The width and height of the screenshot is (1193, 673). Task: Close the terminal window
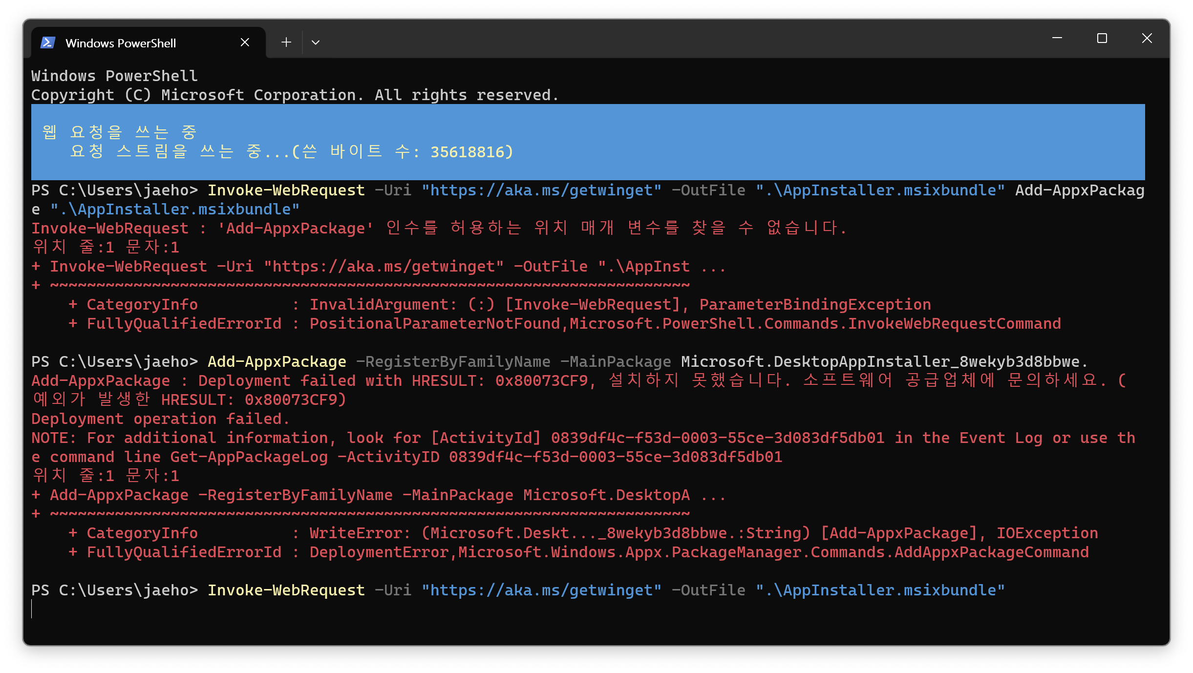click(x=1147, y=38)
